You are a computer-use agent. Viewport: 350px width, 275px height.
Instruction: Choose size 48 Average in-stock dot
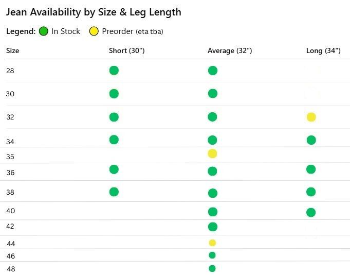(212, 268)
